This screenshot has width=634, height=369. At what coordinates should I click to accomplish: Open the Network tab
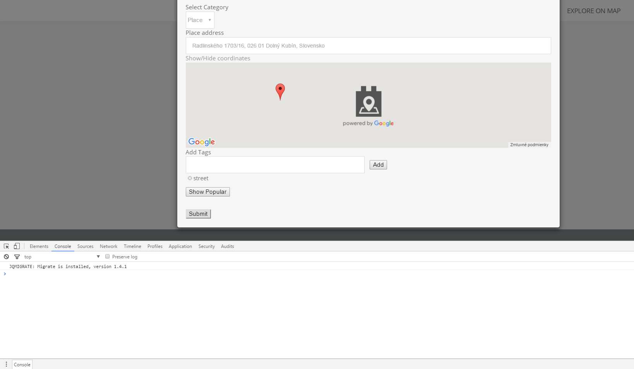pos(108,246)
